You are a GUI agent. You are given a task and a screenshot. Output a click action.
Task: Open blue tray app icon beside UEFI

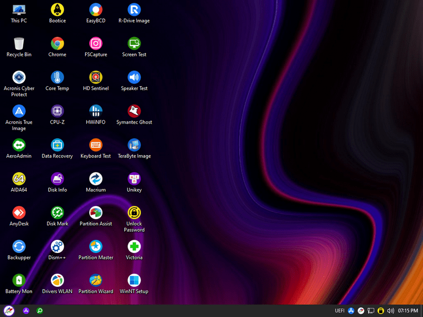tap(351, 311)
